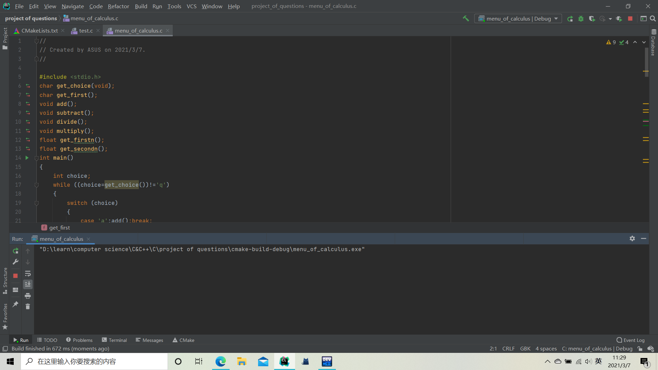
Task: Click the Print icon in Run console
Action: (x=28, y=296)
